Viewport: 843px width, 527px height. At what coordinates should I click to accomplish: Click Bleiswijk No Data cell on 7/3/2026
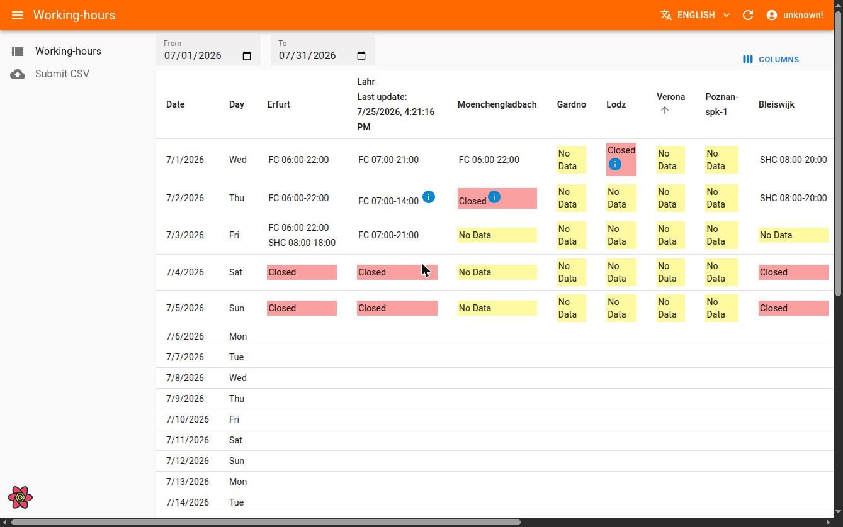793,235
